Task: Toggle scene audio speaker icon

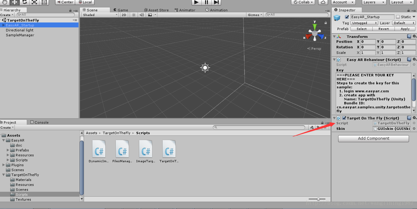Action: click(x=142, y=15)
